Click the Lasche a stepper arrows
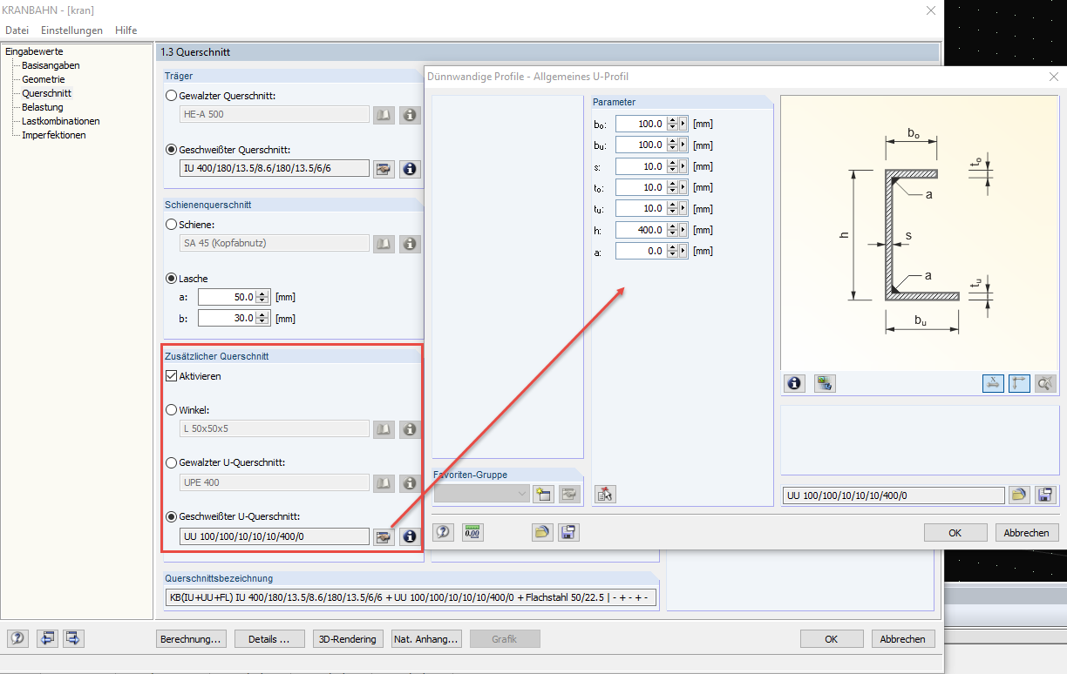This screenshot has height=674, width=1067. pyautogui.click(x=262, y=297)
